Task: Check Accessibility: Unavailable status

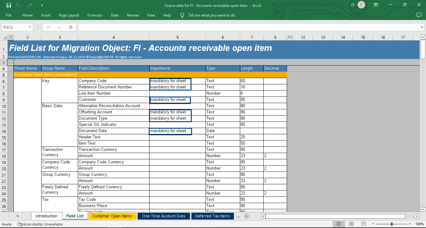Action: [40, 224]
